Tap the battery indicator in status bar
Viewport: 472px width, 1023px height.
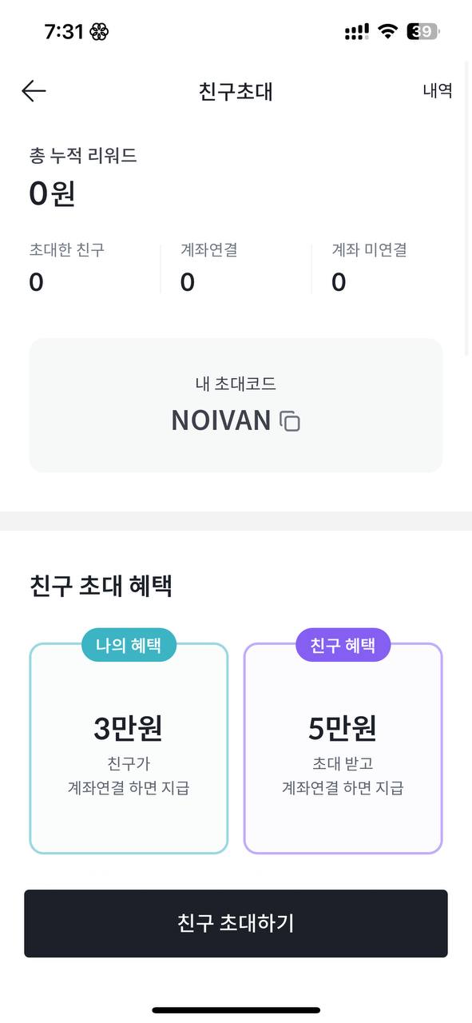point(423,32)
